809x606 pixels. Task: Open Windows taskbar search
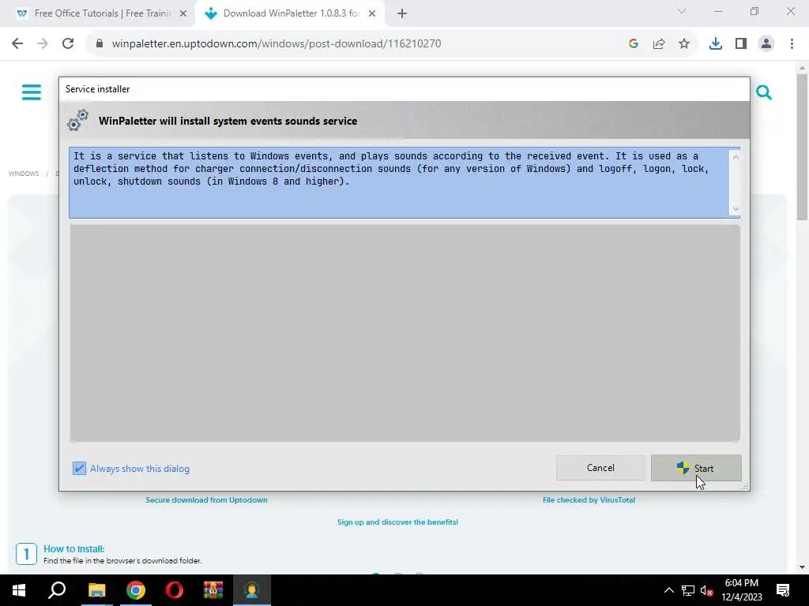[57, 590]
